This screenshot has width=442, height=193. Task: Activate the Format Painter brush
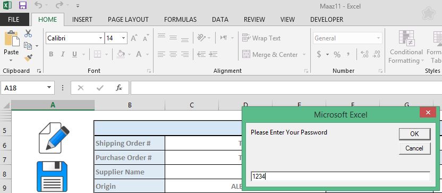pyautogui.click(x=28, y=58)
